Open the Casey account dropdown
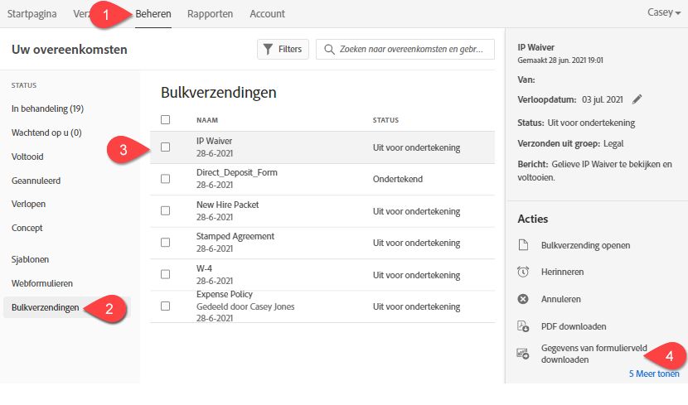688x405 pixels. click(664, 12)
